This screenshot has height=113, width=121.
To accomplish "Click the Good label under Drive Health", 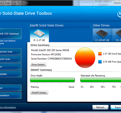I will click(x=71, y=87).
